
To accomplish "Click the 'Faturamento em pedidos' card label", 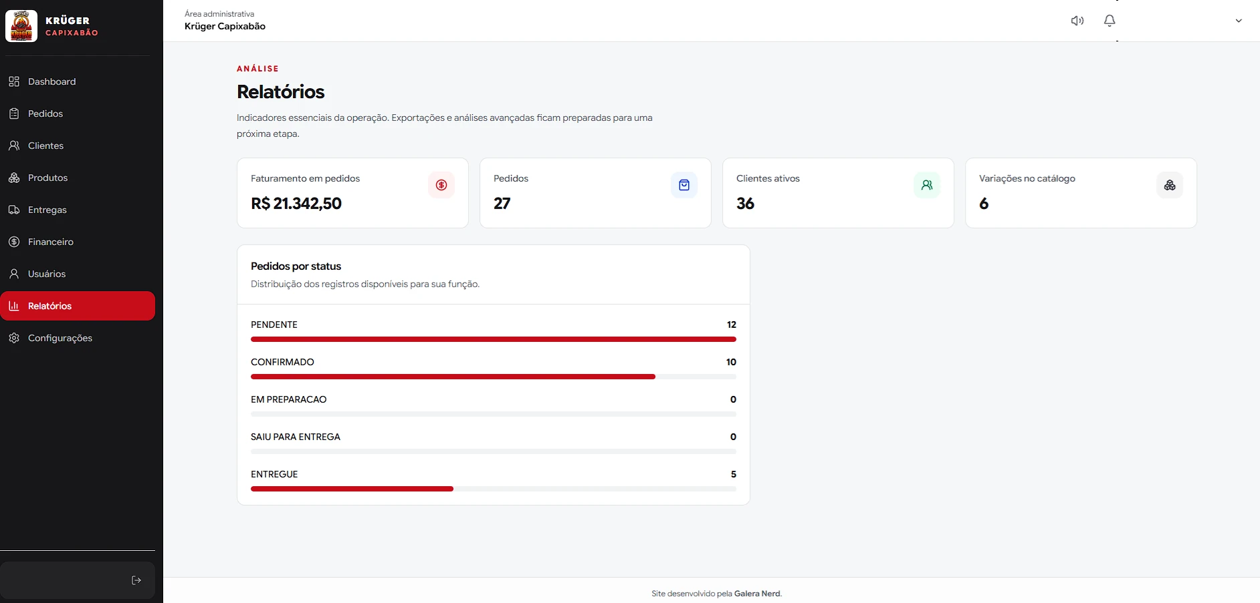I will tap(305, 178).
